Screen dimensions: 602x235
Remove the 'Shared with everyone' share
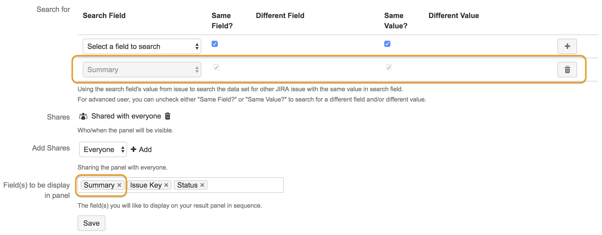(168, 116)
